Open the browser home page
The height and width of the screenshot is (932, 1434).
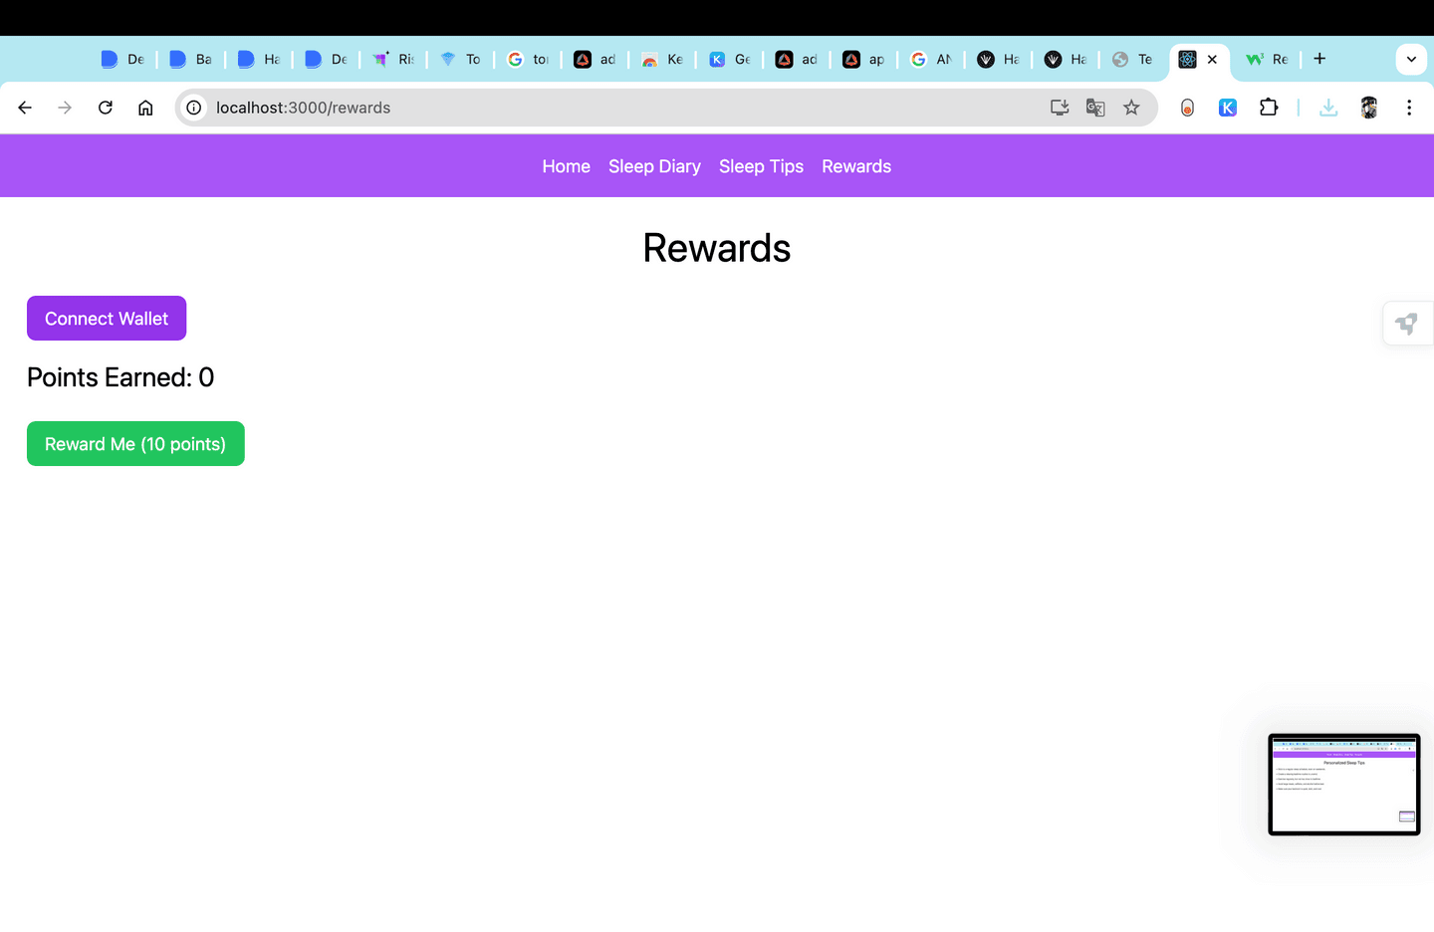145,108
